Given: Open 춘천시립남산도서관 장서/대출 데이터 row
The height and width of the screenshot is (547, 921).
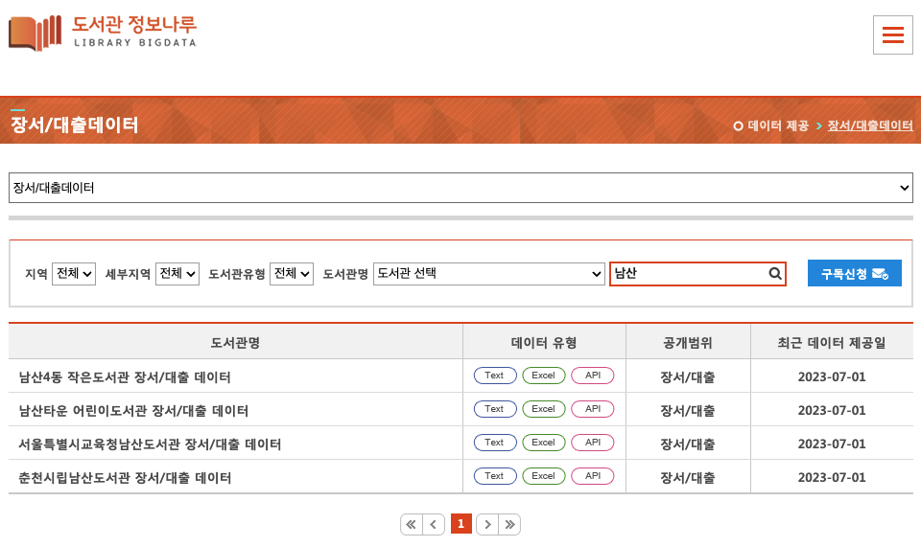Looking at the screenshot, I should click(125, 478).
